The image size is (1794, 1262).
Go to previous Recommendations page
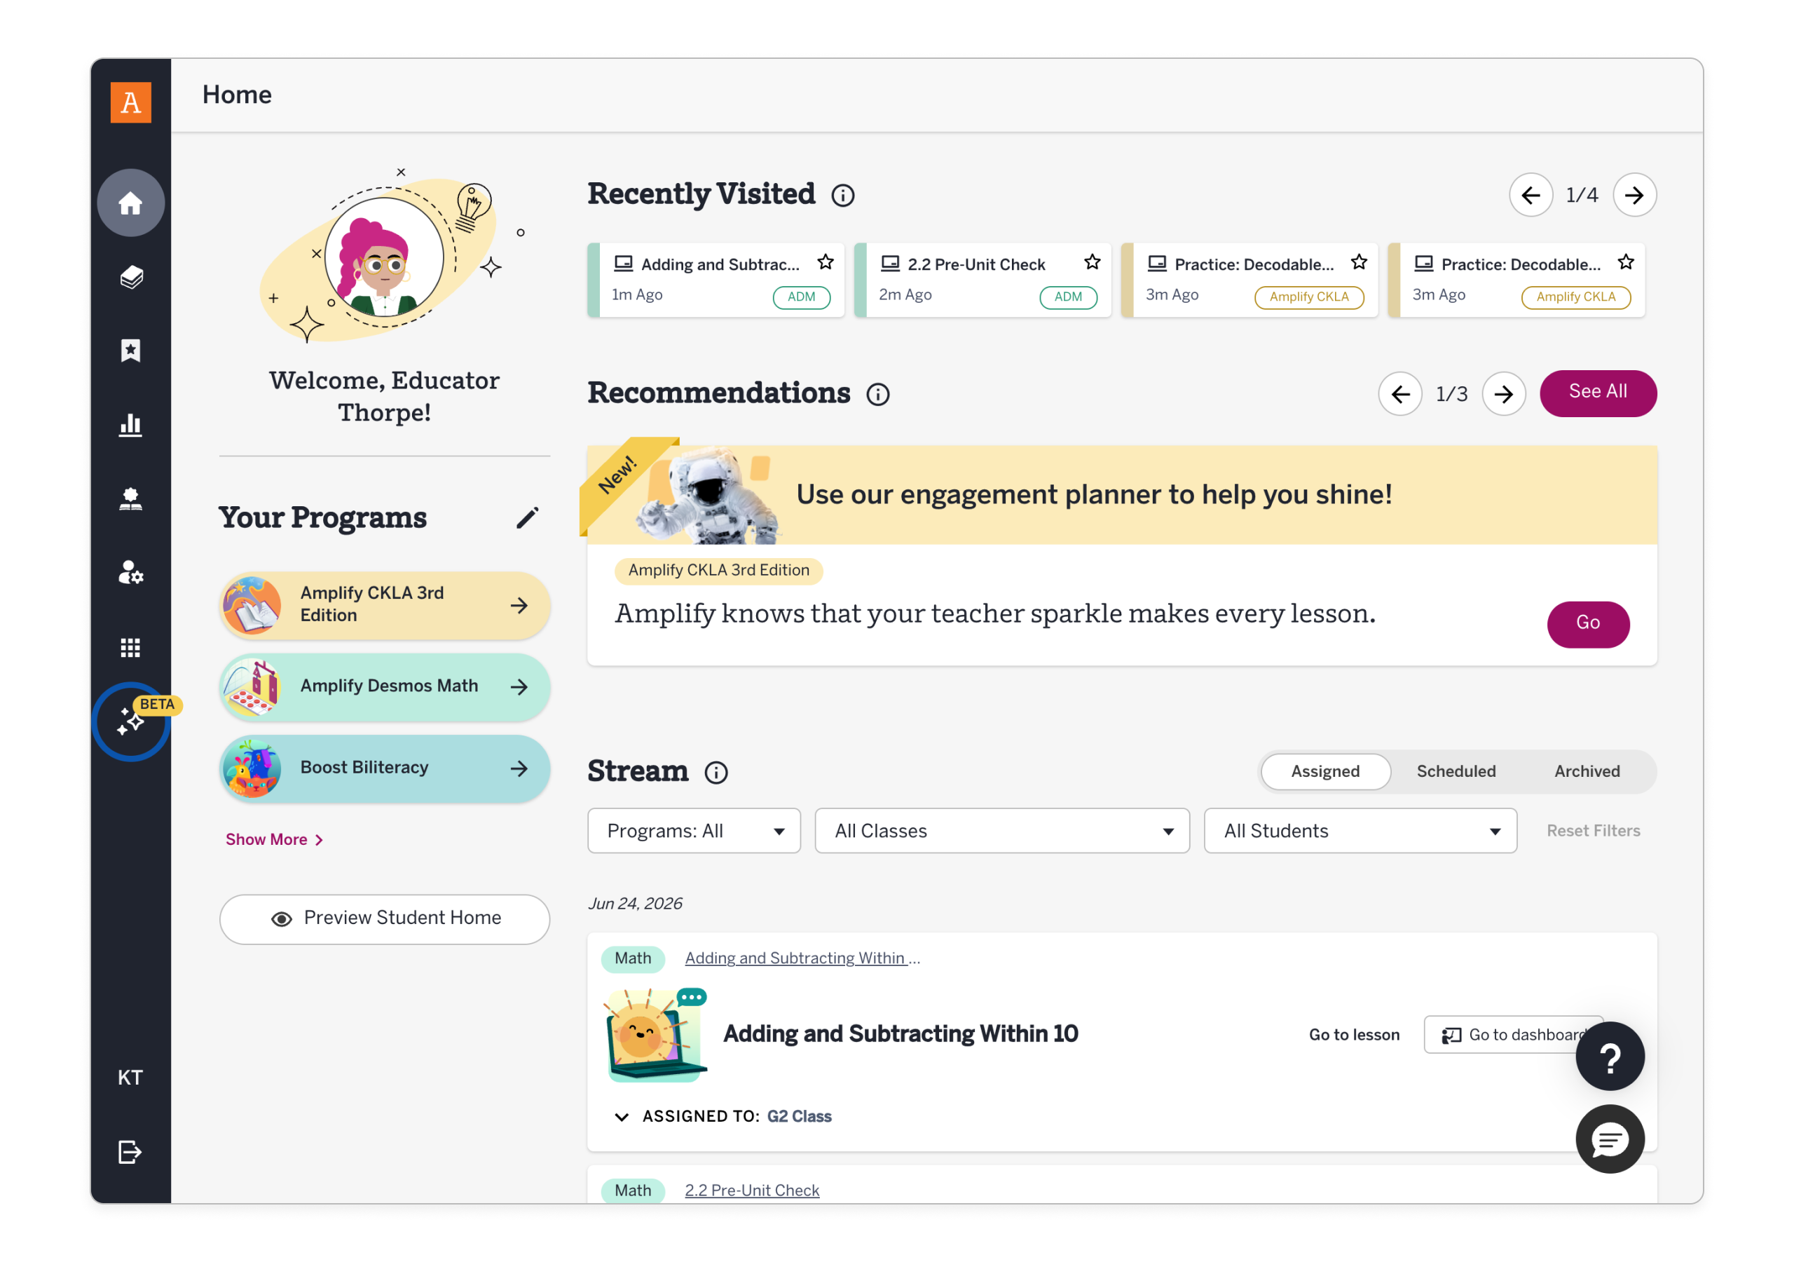(x=1400, y=394)
